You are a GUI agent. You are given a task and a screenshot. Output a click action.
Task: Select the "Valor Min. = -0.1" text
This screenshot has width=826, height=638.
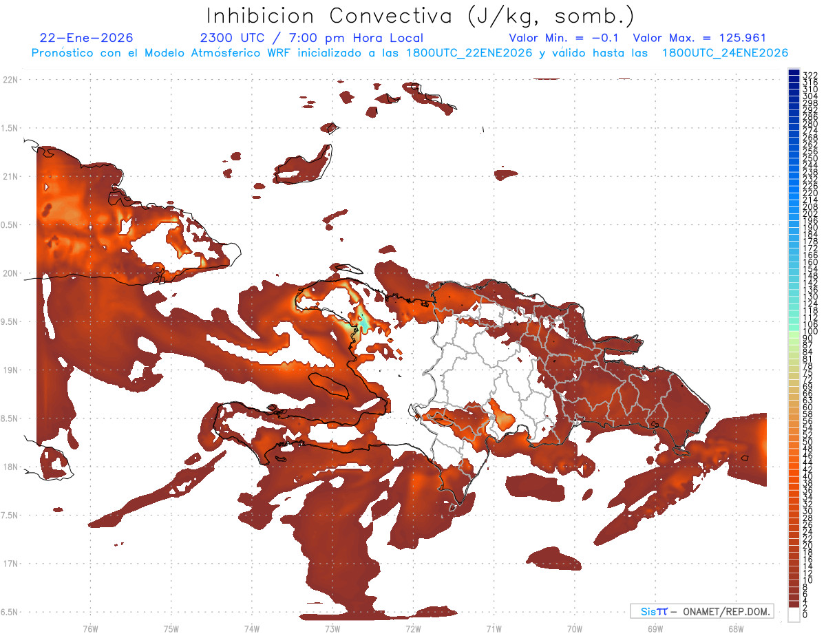(x=564, y=38)
